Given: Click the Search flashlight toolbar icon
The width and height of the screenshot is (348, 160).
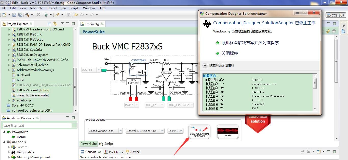Looking at the screenshot, I should pyautogui.click(x=58, y=15).
